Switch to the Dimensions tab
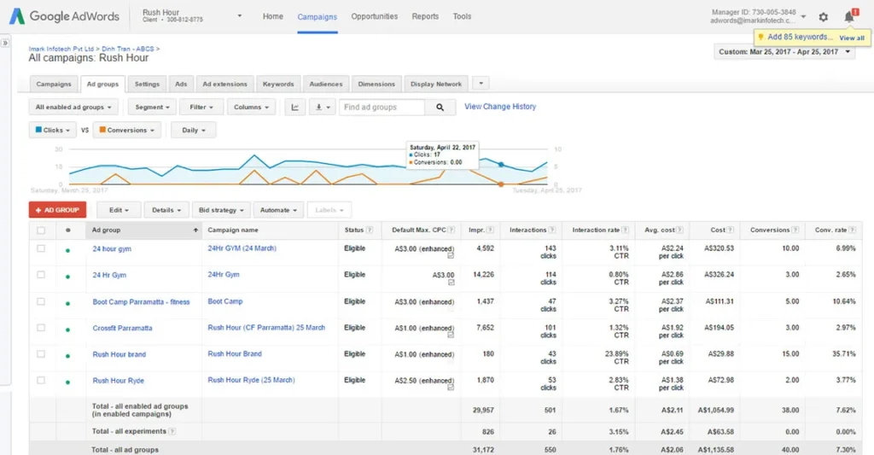Image resolution: width=874 pixels, height=455 pixels. [376, 85]
